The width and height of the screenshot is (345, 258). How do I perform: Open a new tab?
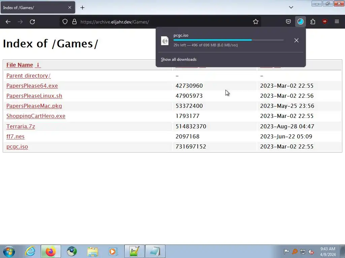tap(82, 8)
